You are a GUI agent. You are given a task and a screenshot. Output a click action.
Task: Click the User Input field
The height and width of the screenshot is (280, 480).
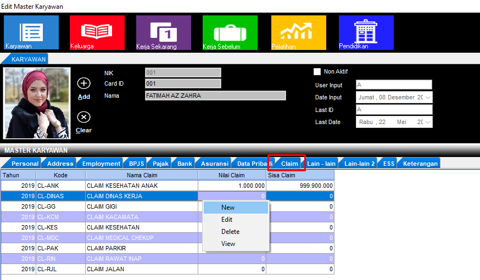click(394, 85)
